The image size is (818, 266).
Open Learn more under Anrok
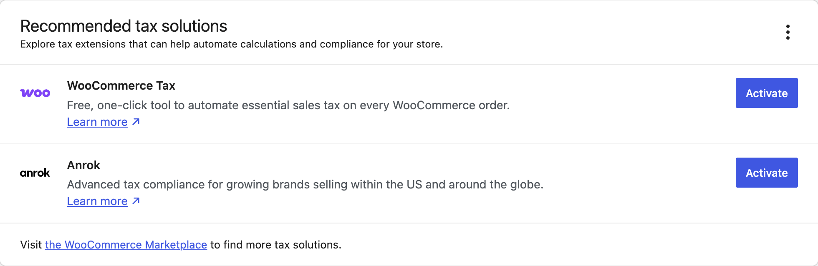tap(97, 201)
